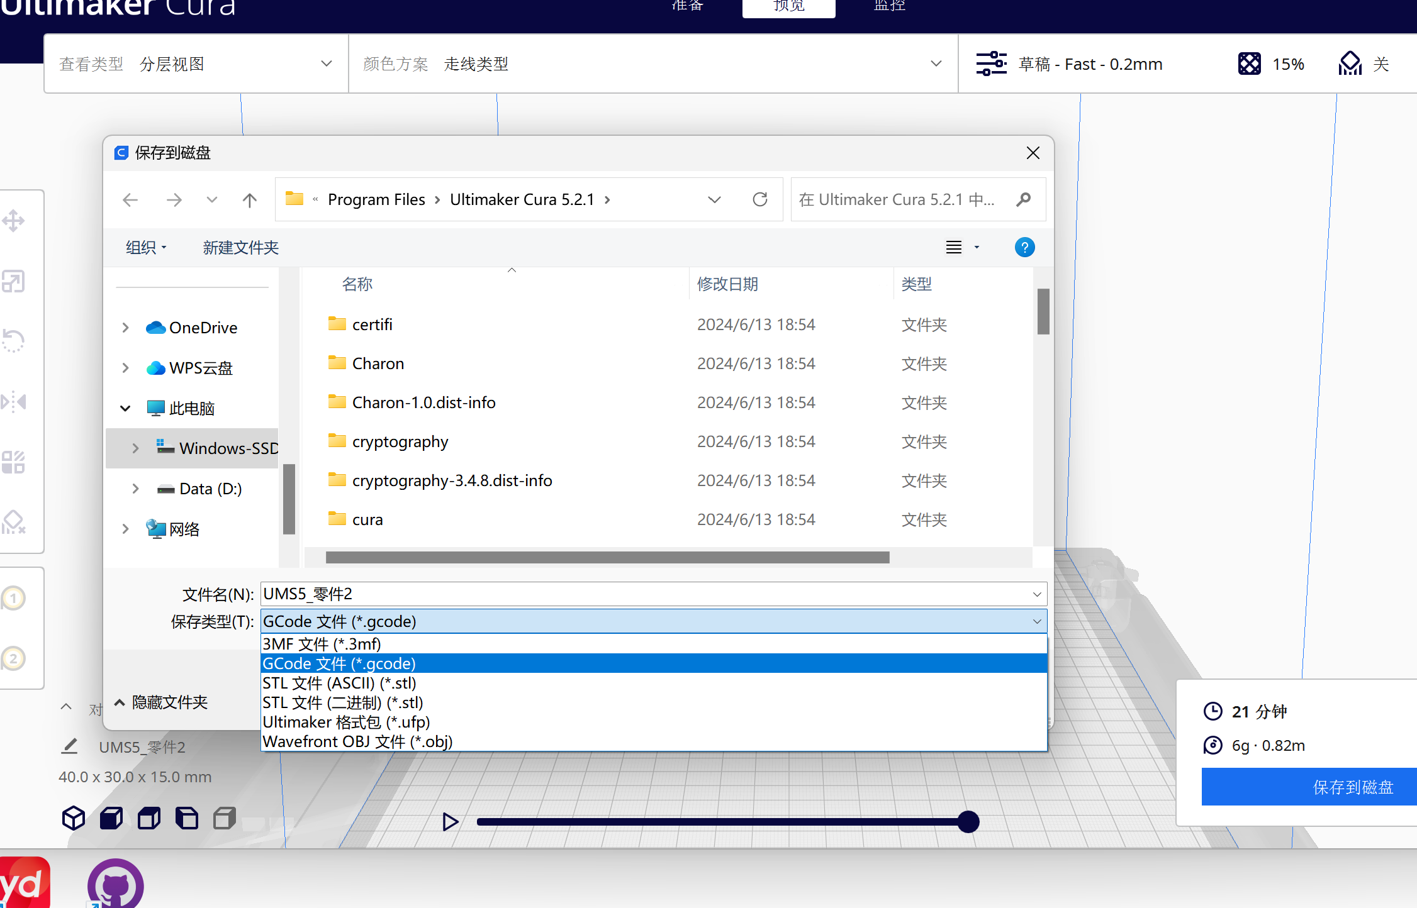Switch to the top view icon
This screenshot has height=908, width=1417.
pyautogui.click(x=149, y=818)
